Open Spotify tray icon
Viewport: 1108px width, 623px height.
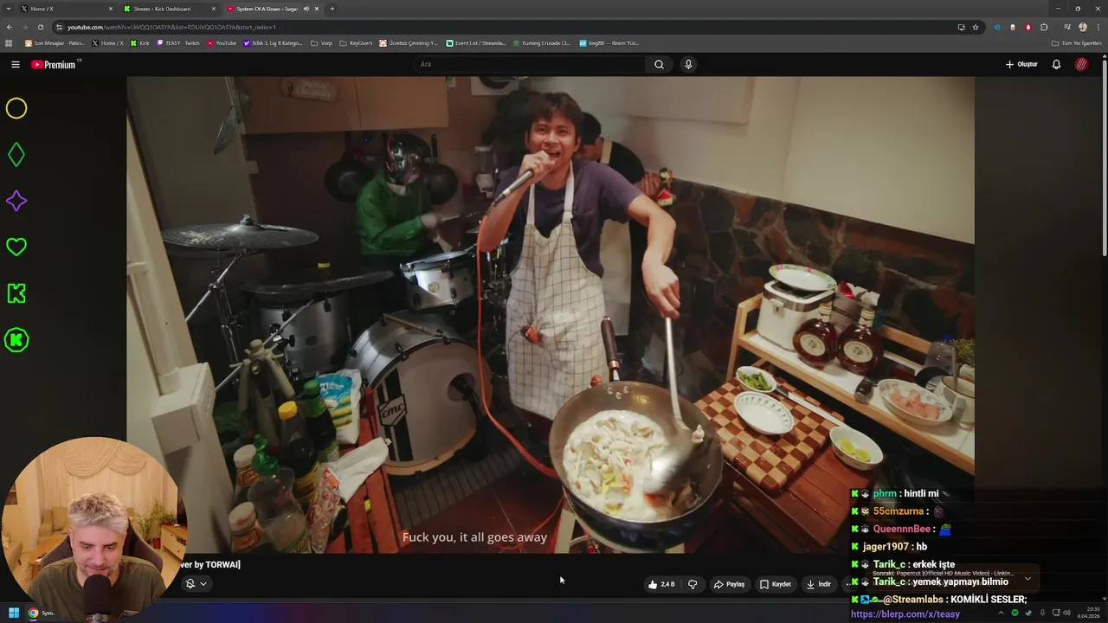click(x=1015, y=613)
